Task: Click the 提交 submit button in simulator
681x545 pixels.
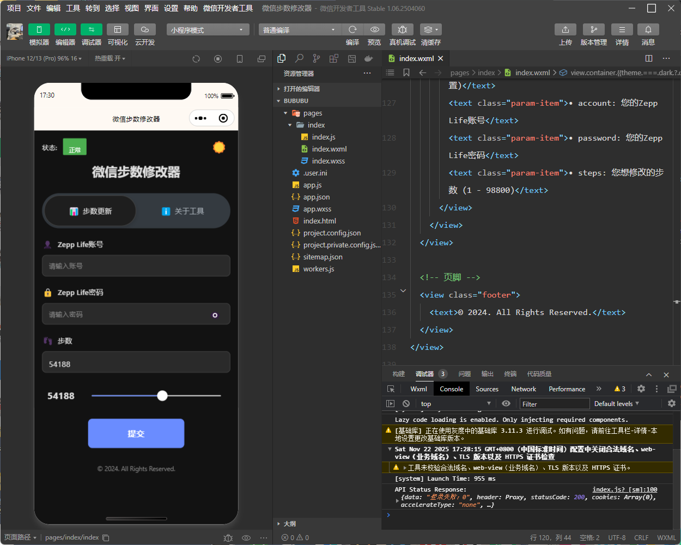Action: (136, 433)
